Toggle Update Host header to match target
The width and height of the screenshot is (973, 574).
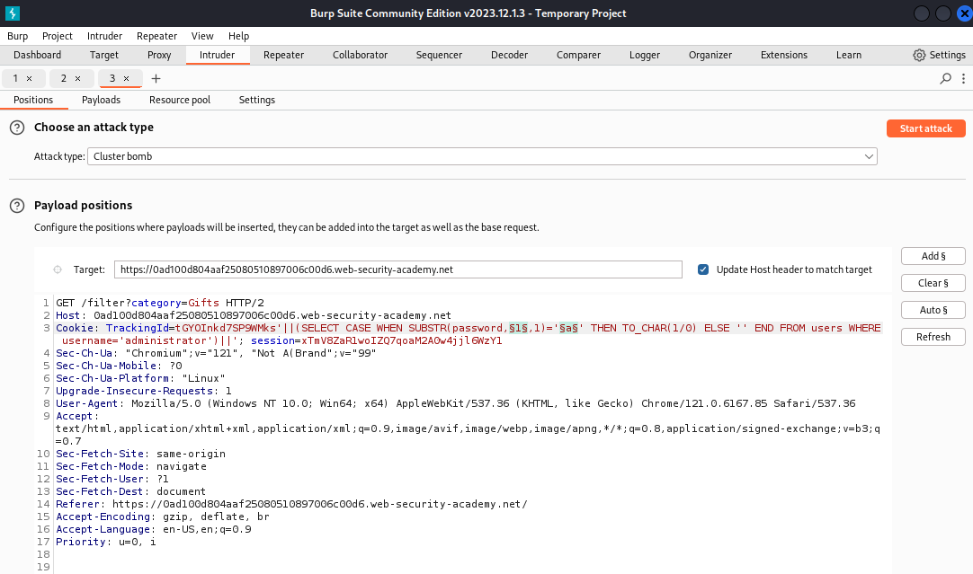[x=703, y=269]
